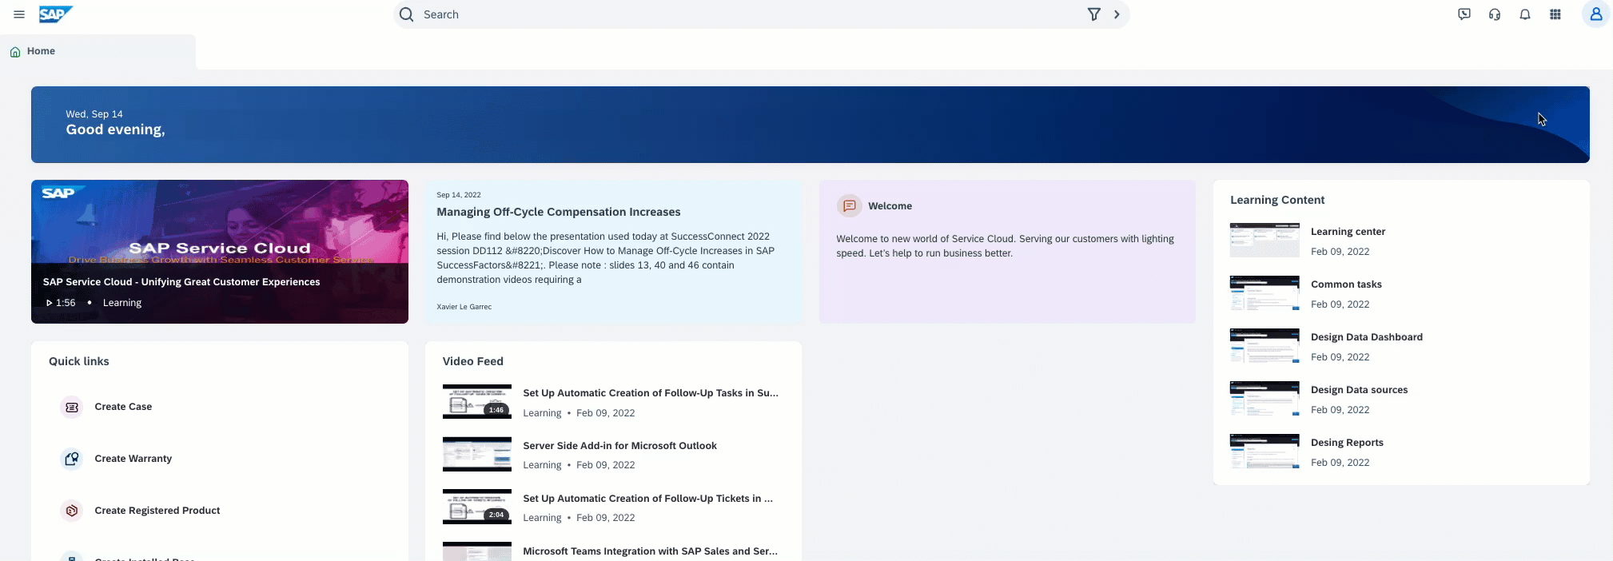Screen dimensions: 1613x561
Task: Open the hamburger navigation menu
Action: tap(19, 14)
